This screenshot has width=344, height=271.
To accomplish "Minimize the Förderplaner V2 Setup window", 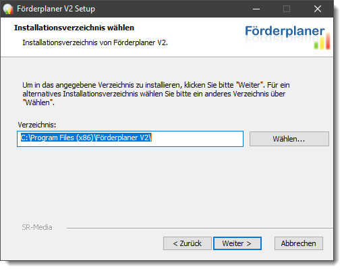I will click(256, 9).
